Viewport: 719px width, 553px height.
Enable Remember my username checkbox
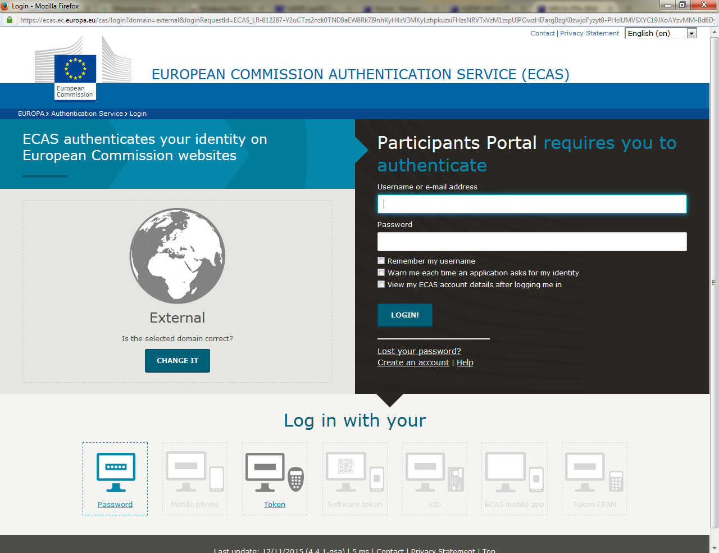[x=381, y=261]
